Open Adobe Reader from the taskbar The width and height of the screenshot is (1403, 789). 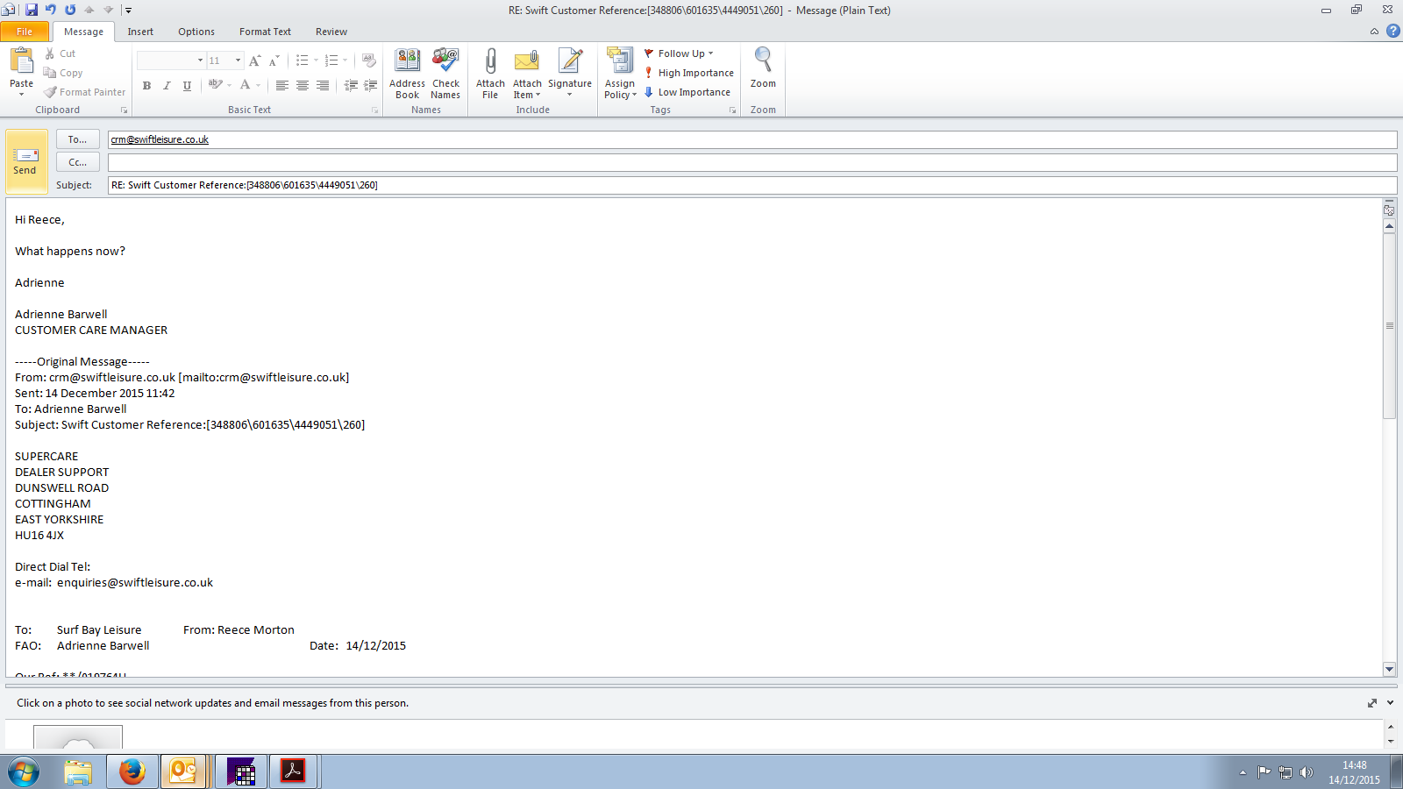coord(292,772)
